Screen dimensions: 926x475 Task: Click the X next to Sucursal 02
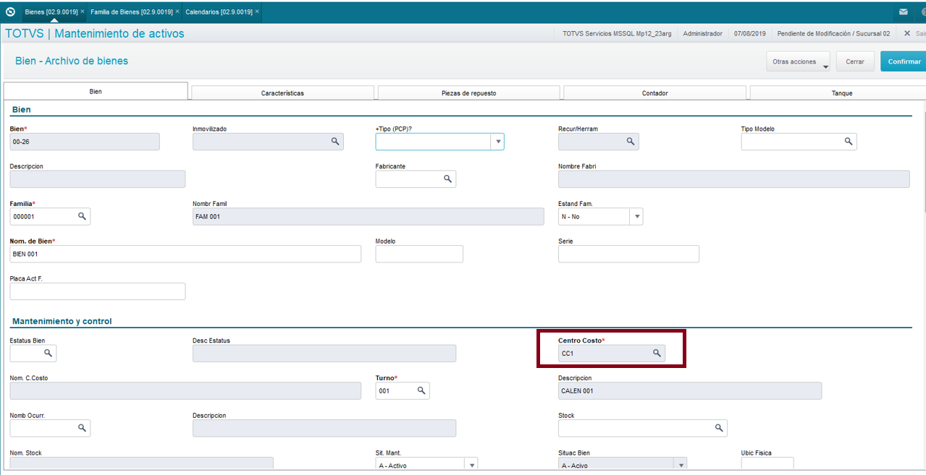pyautogui.click(x=907, y=33)
